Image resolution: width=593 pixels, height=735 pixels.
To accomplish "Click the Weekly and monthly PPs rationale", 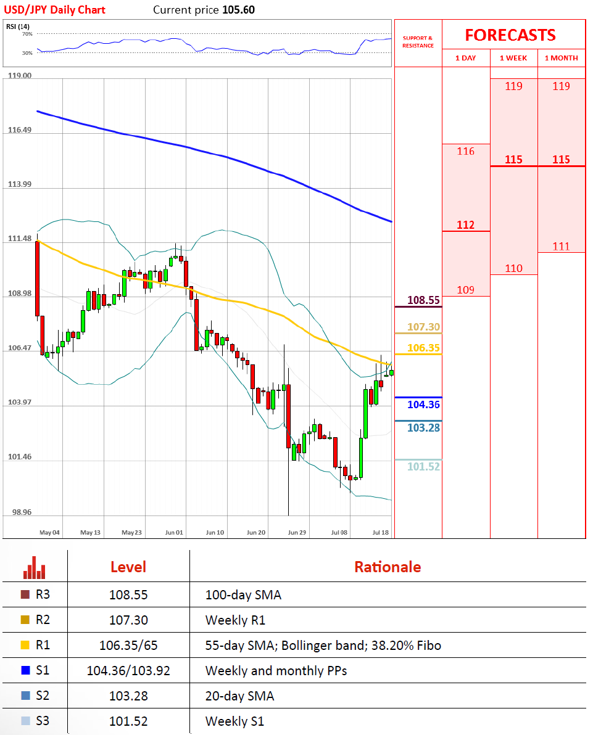I will 276,671.
